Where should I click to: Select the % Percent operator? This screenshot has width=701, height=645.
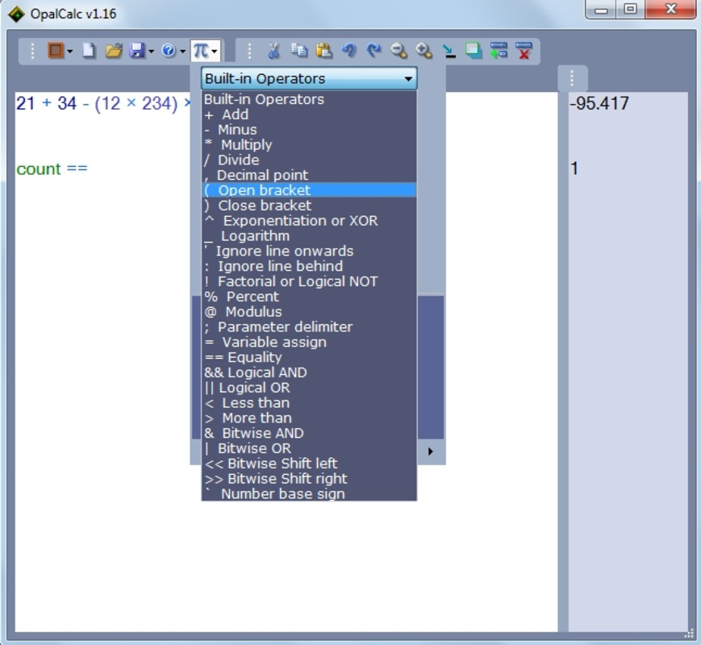coord(309,297)
